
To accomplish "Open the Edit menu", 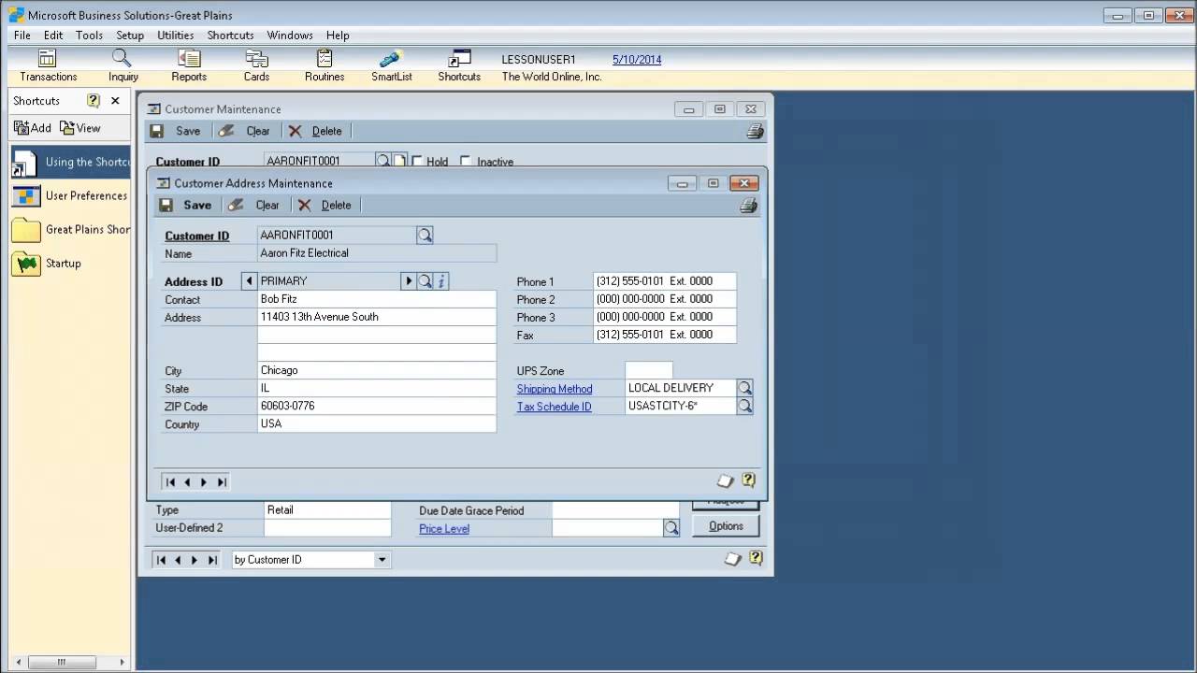I will tap(53, 36).
